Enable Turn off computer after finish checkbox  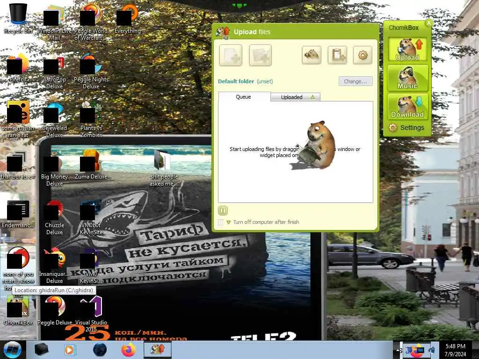pyautogui.click(x=221, y=222)
